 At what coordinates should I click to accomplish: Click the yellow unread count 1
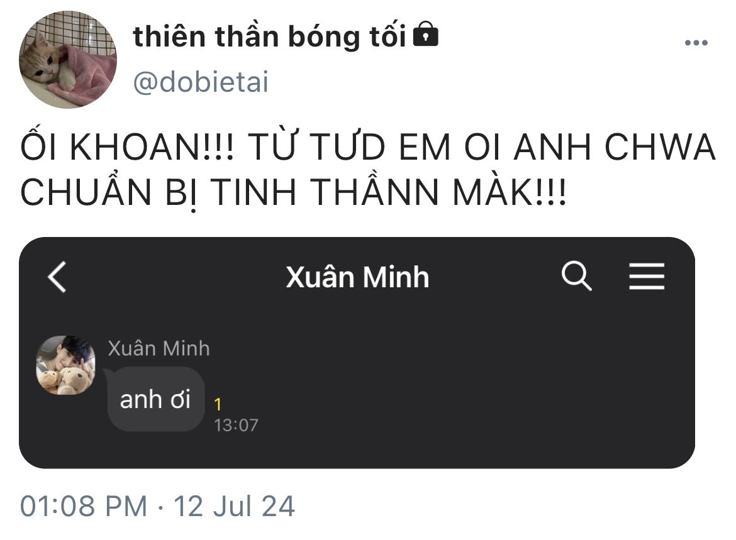click(x=218, y=405)
